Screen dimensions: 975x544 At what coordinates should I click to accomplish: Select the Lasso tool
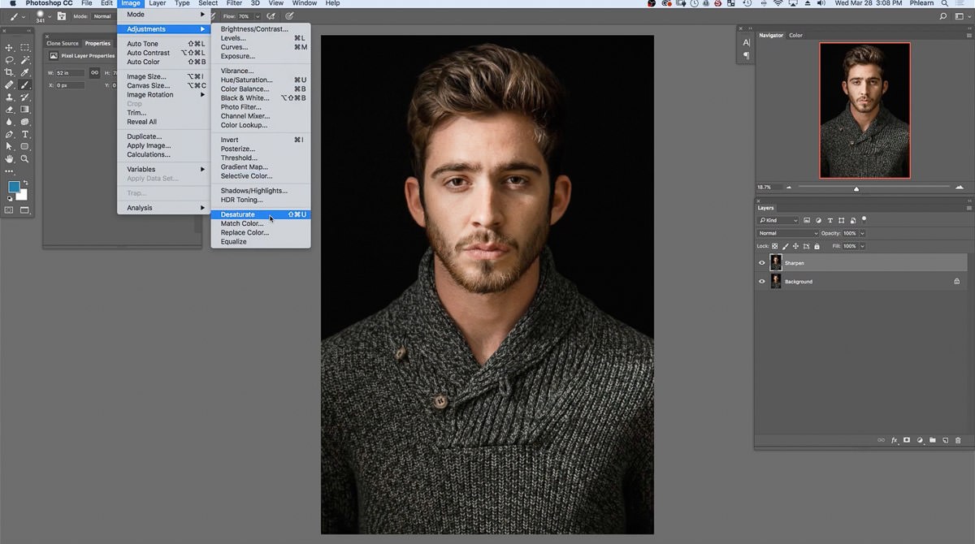point(10,60)
